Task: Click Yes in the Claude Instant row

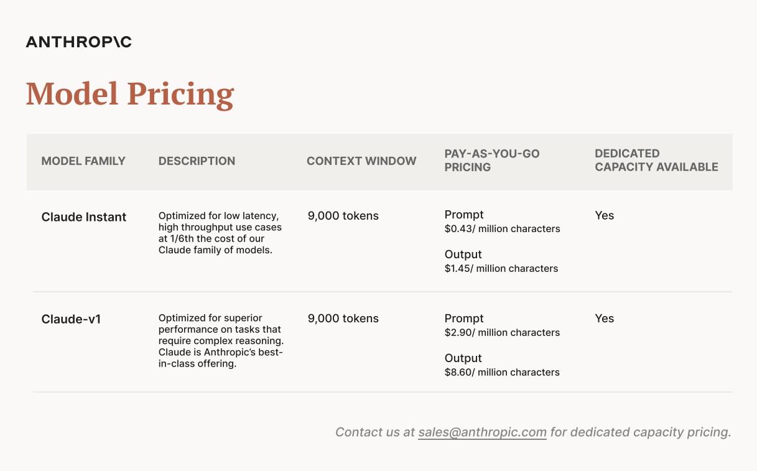Action: (604, 216)
